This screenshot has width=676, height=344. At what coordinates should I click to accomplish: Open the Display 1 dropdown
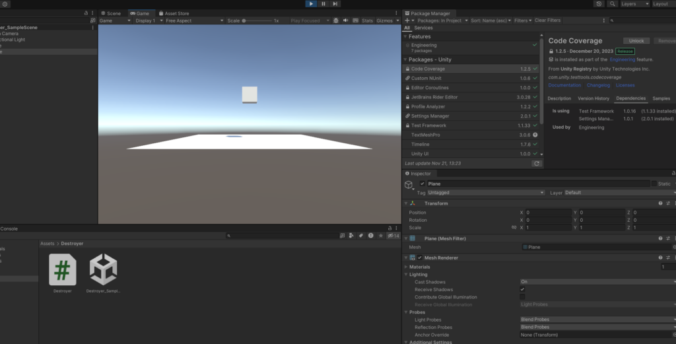click(x=149, y=20)
